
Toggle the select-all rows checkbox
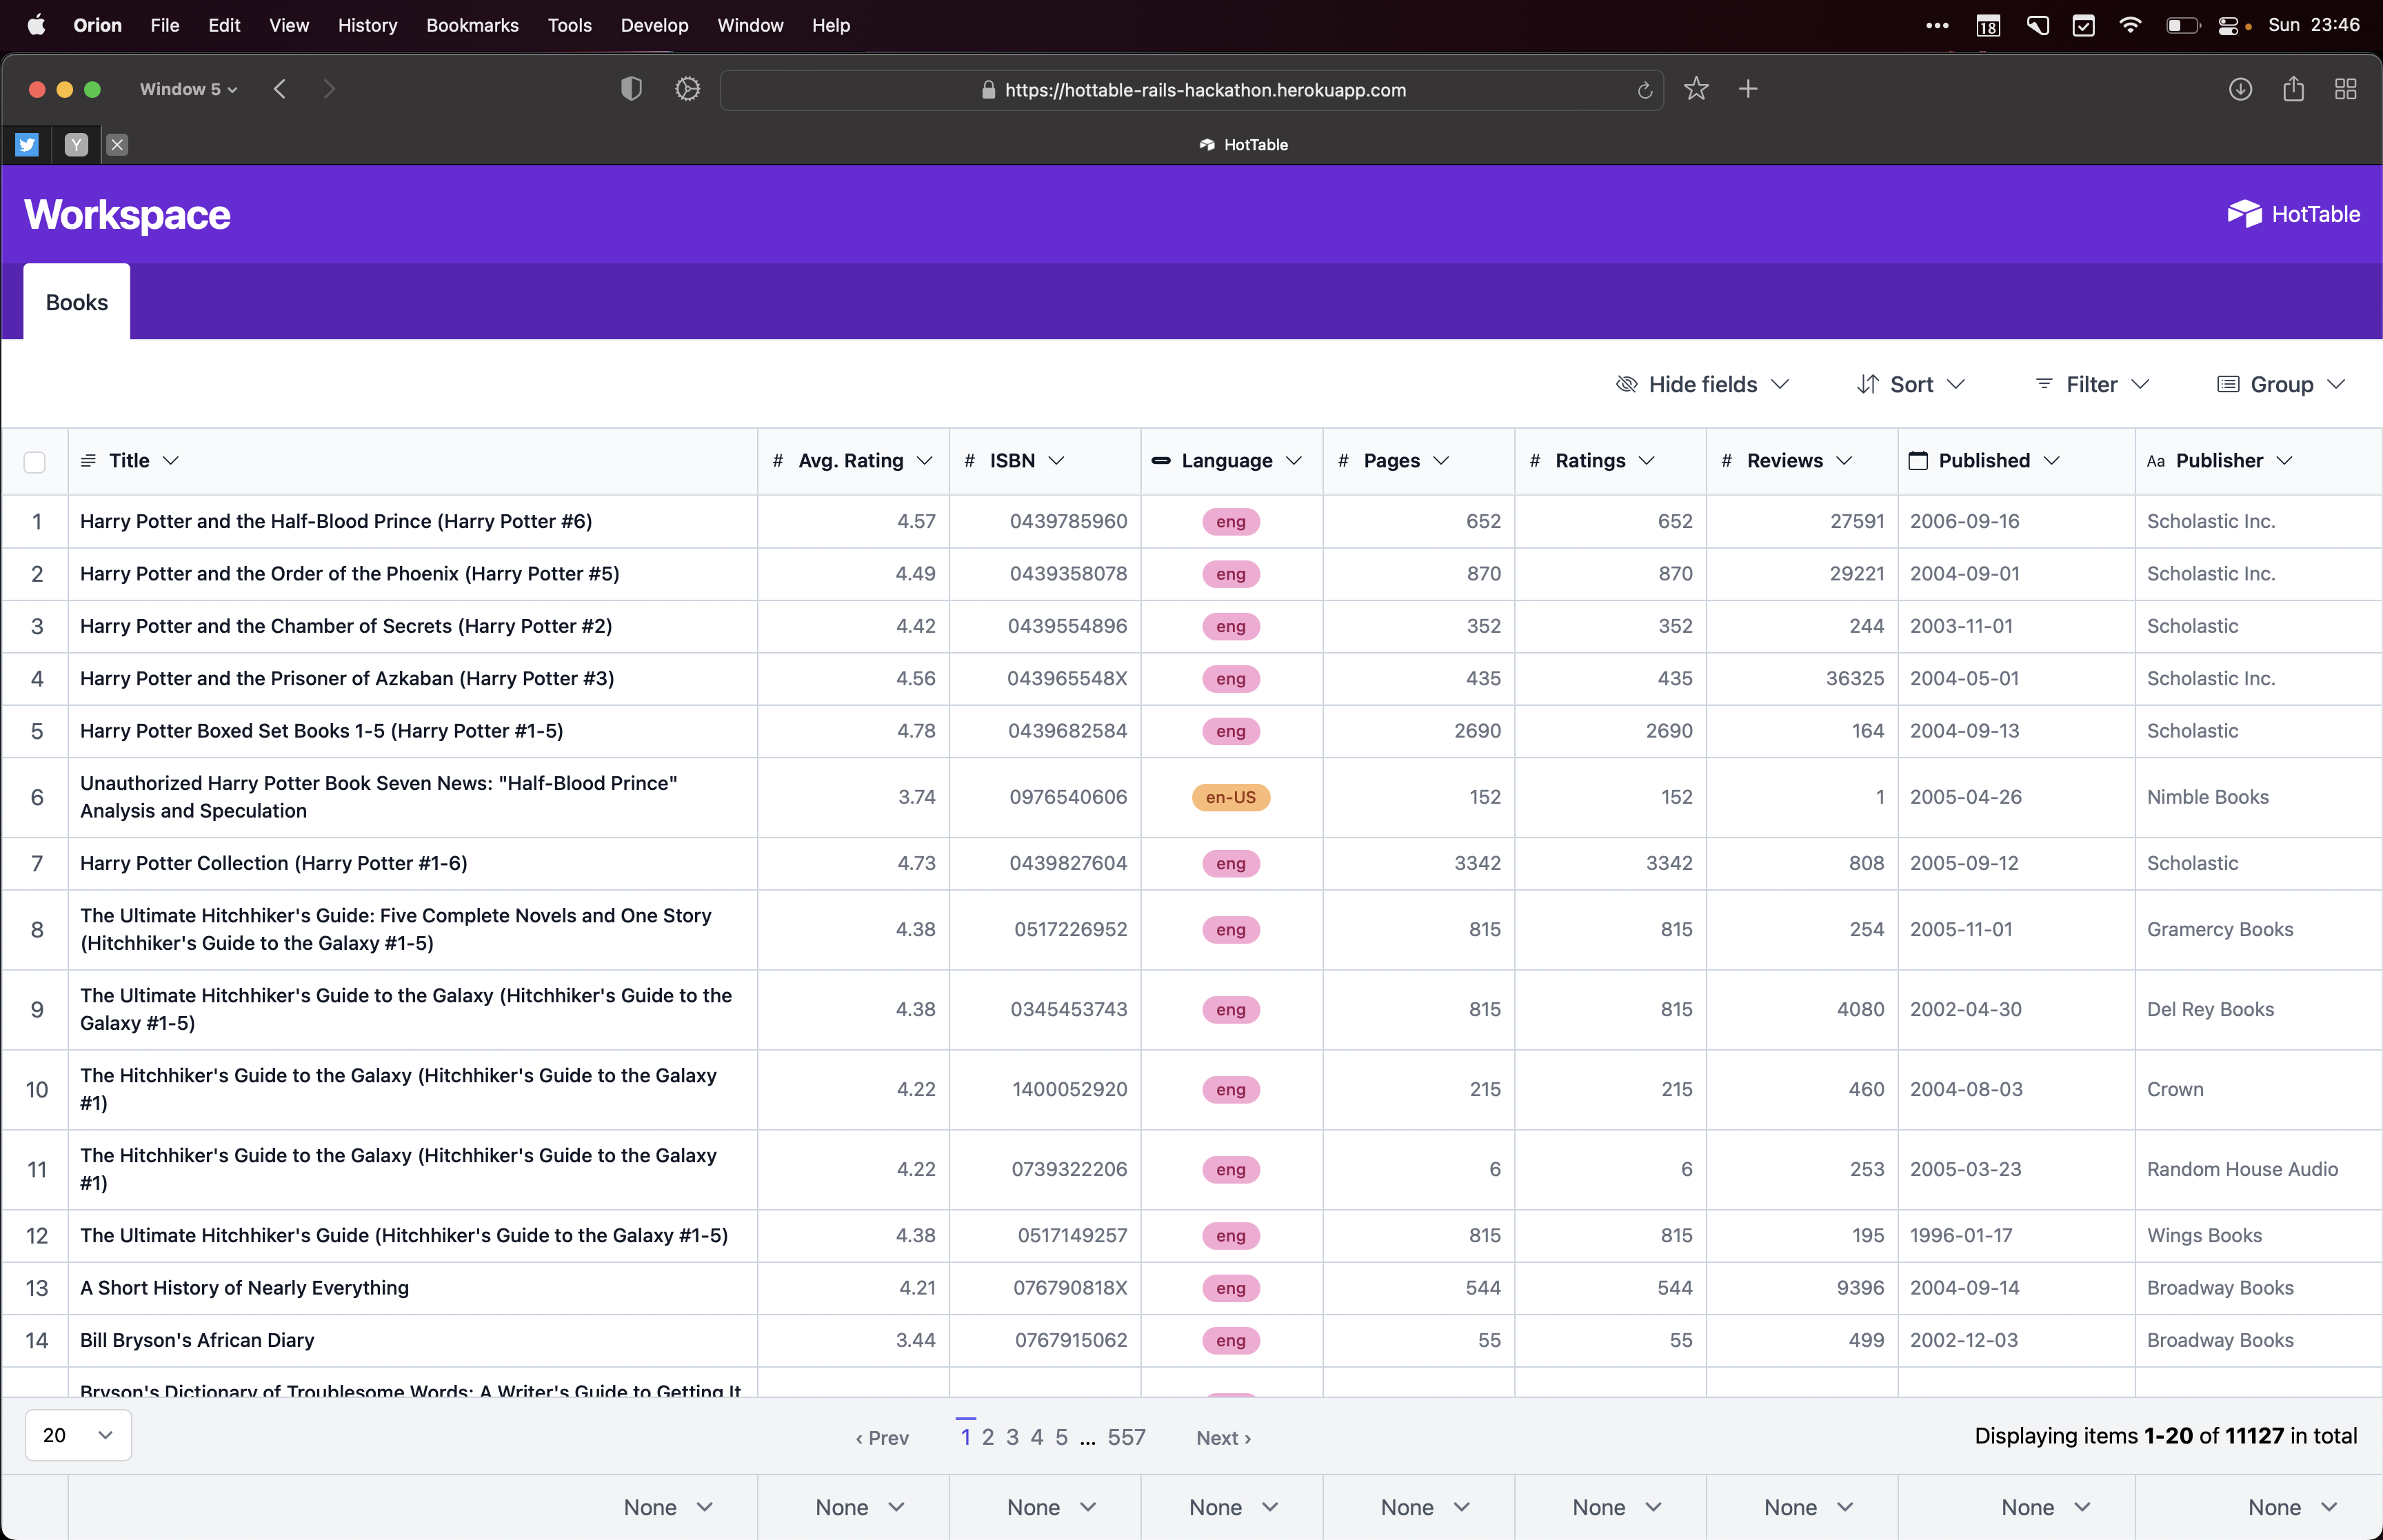point(35,462)
